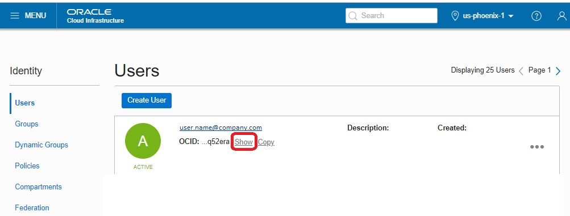This screenshot has width=570, height=216.
Task: Show the full OCID value
Action: (x=244, y=142)
